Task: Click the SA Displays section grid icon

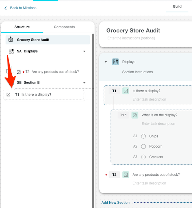Action: 11,51
